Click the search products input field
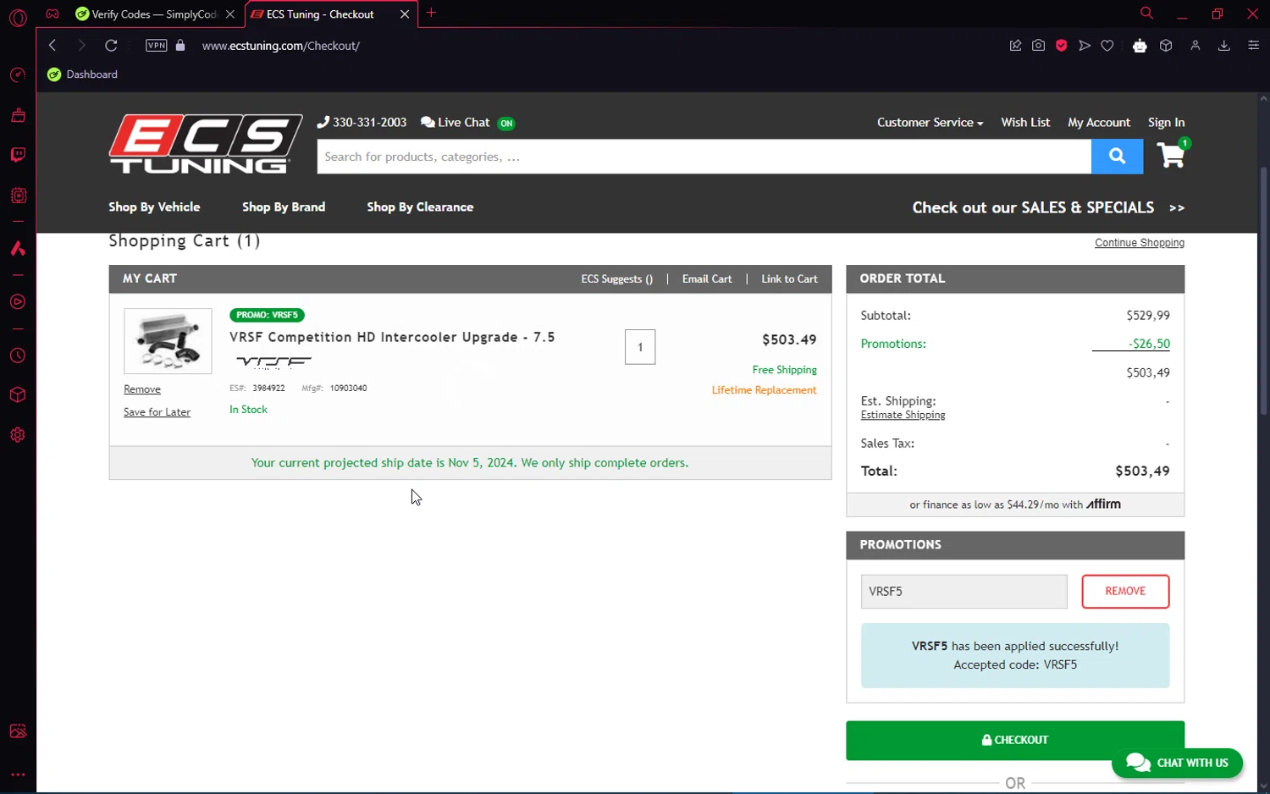 point(704,157)
